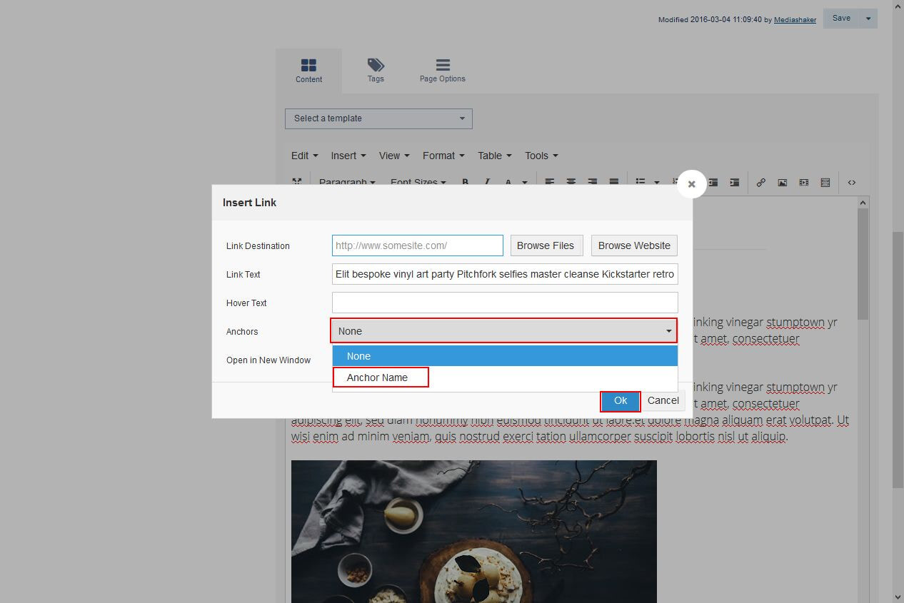904x603 pixels.
Task: Click the Tags tab's tag icon
Action: click(376, 65)
